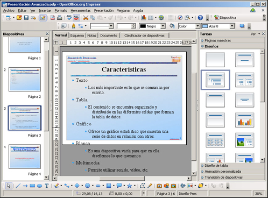This screenshot has width=268, height=198.
Task: Open the Navigator compass icon
Action: pyautogui.click(x=180, y=18)
